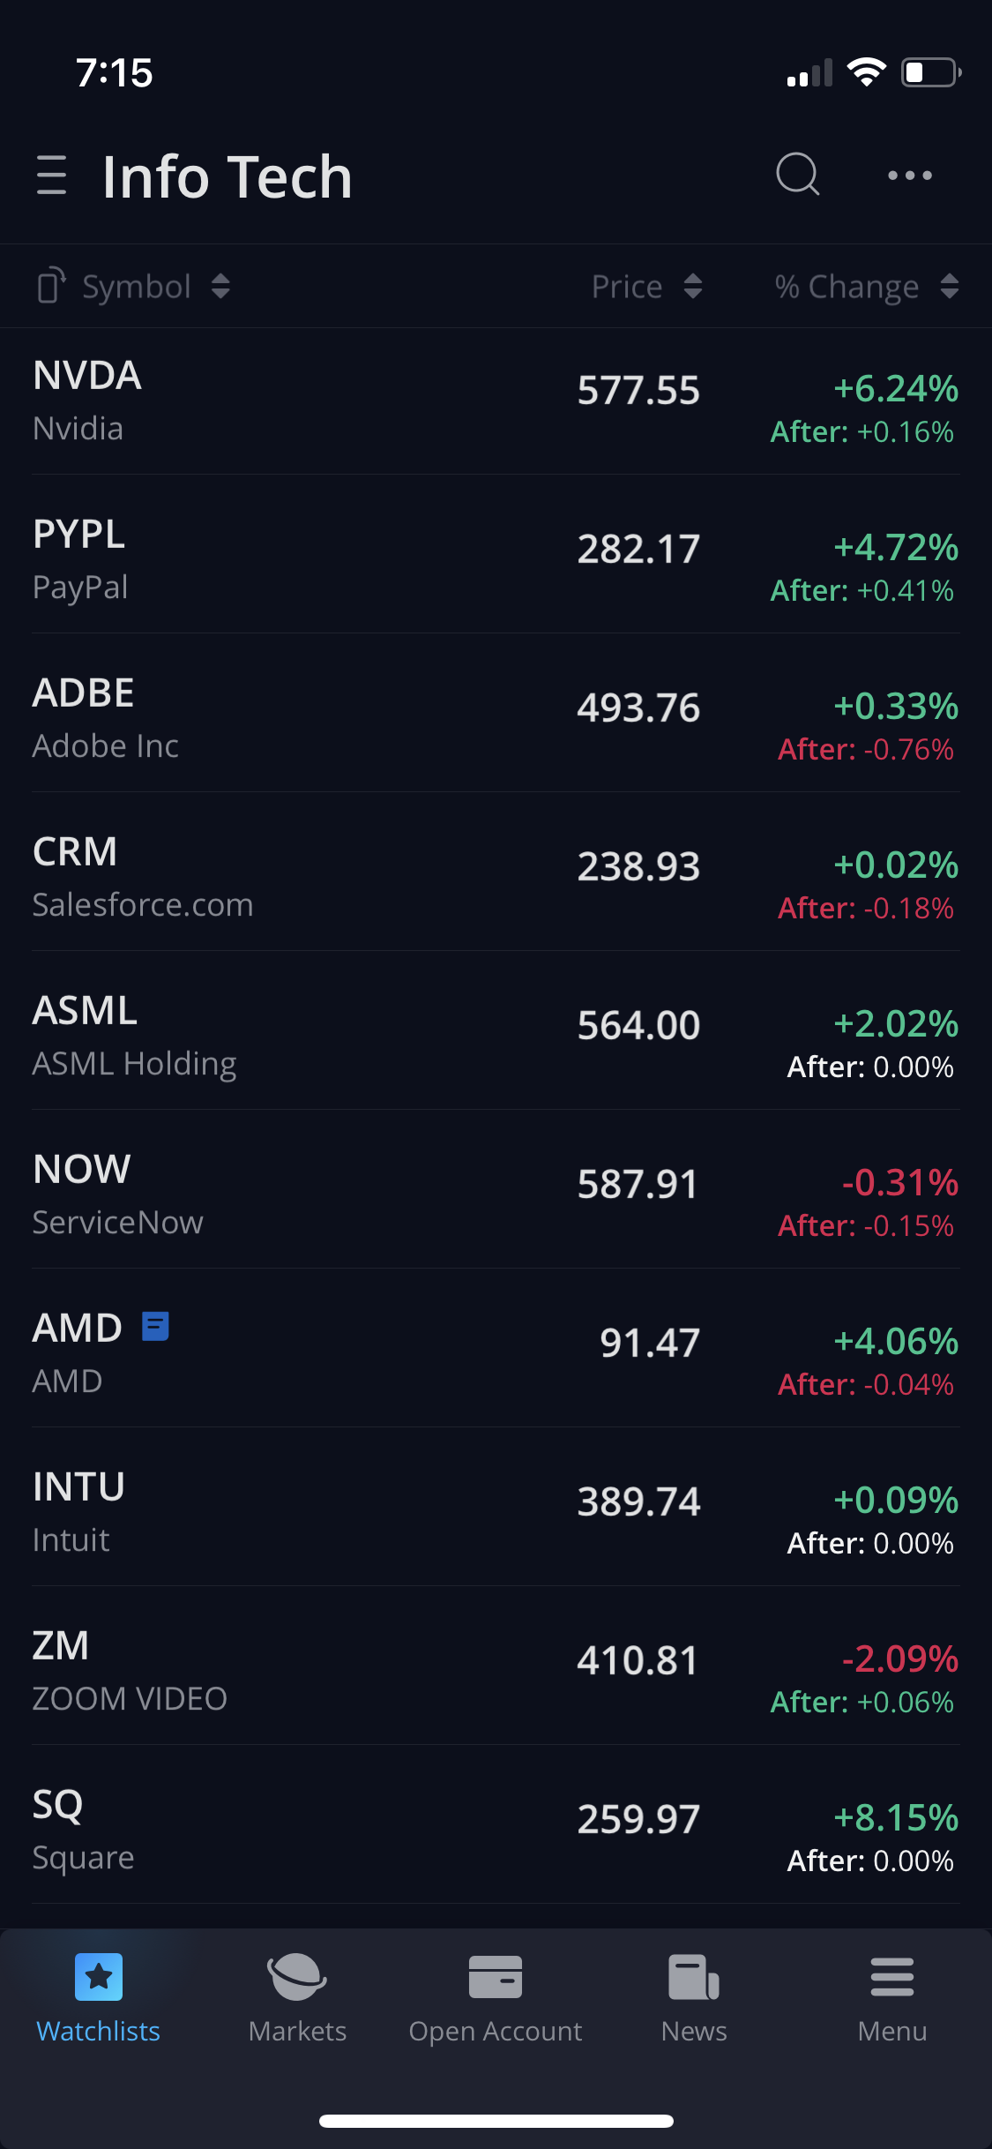This screenshot has height=2149, width=992.
Task: Tap the search magnifier icon
Action: [x=797, y=174]
